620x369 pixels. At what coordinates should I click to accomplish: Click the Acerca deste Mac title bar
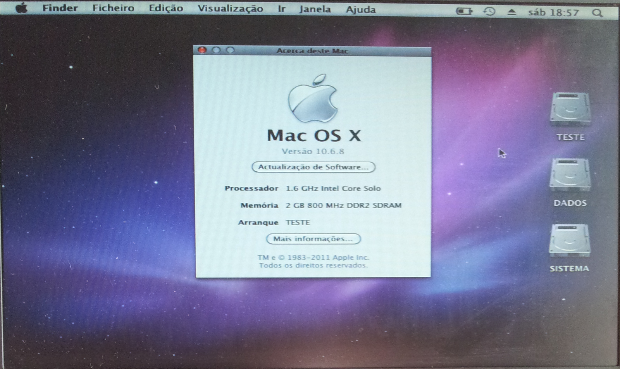(313, 51)
